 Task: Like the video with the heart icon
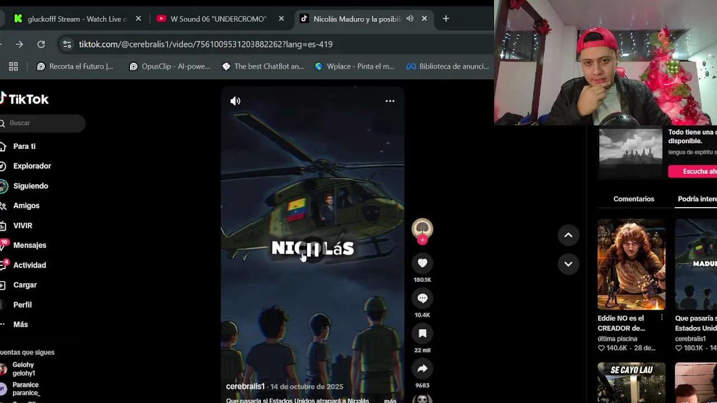click(x=422, y=263)
